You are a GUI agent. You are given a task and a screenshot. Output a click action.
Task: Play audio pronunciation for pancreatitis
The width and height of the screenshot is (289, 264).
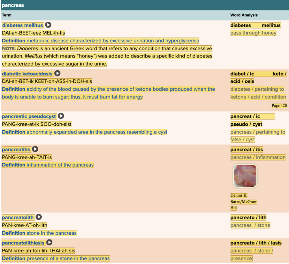pyautogui.click(x=35, y=149)
